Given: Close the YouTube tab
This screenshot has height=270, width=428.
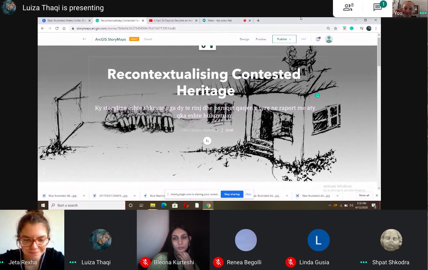Looking at the screenshot, I should [x=196, y=20].
